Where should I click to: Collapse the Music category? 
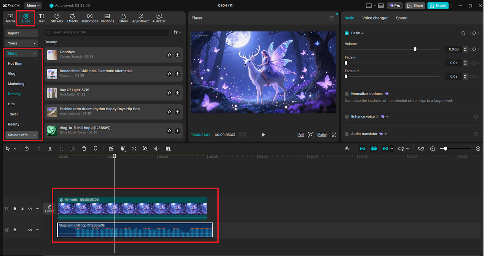pos(22,54)
